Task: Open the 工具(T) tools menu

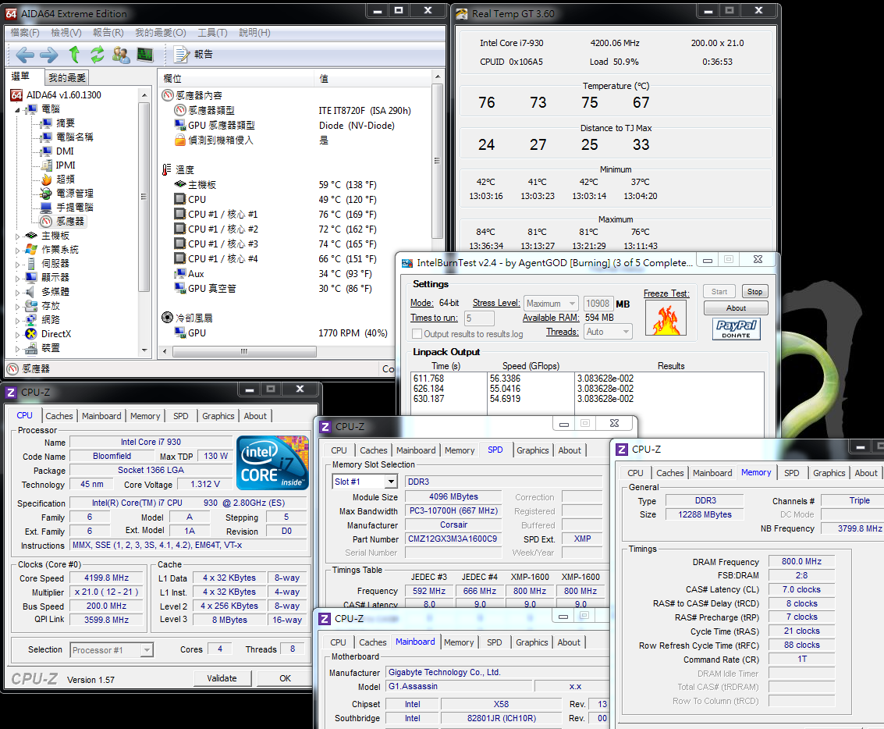Action: click(x=211, y=33)
